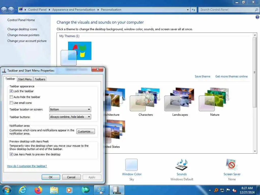This screenshot has height=195, width=260.
Task: Open the clock showing 8:27 AM
Action: 247,190
